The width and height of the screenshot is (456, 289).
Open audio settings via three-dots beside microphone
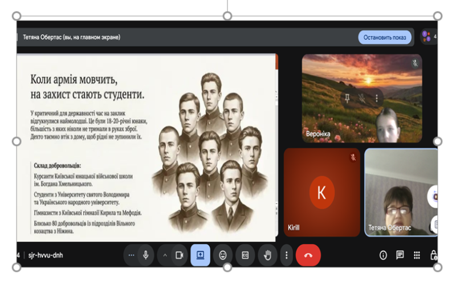[132, 255]
